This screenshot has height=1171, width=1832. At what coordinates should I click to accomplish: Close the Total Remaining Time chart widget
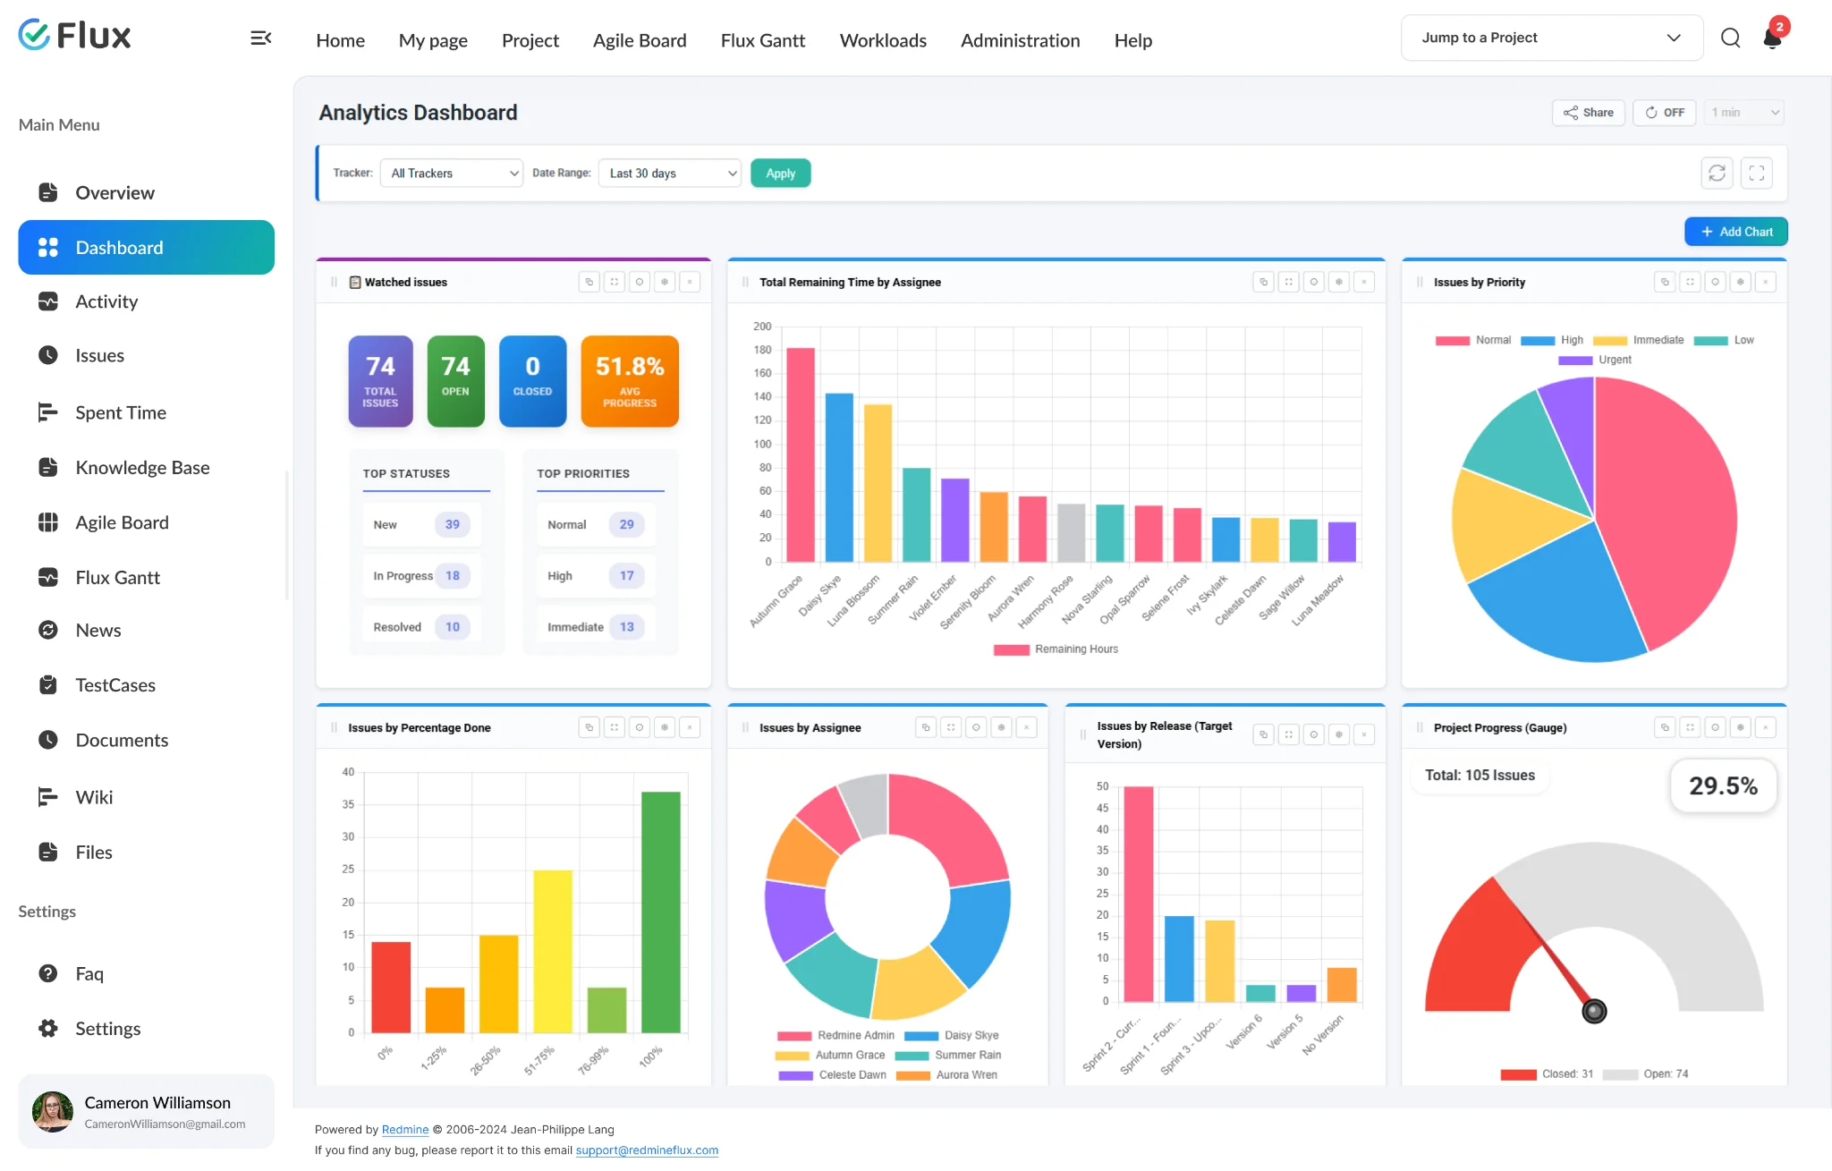1363,282
